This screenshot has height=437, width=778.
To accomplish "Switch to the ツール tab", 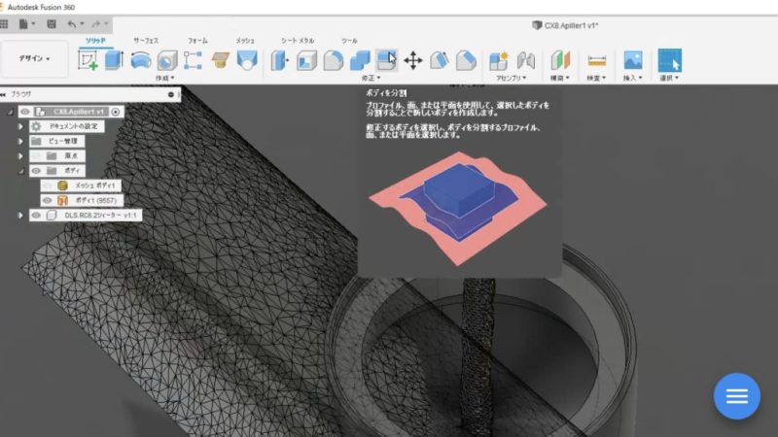I will tap(349, 41).
